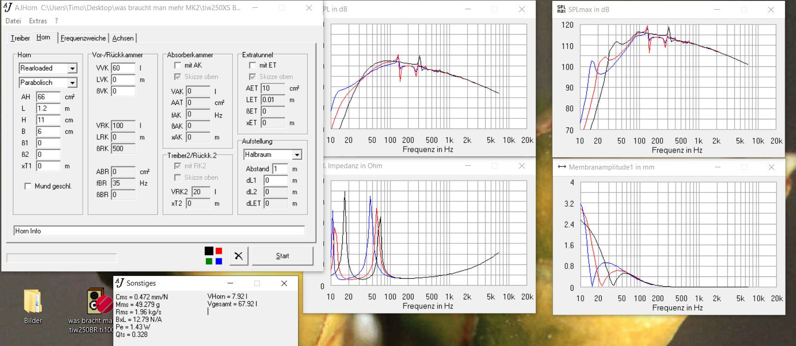The width and height of the screenshot is (796, 346).
Task: Click the SPLmax window title icon
Action: click(561, 9)
